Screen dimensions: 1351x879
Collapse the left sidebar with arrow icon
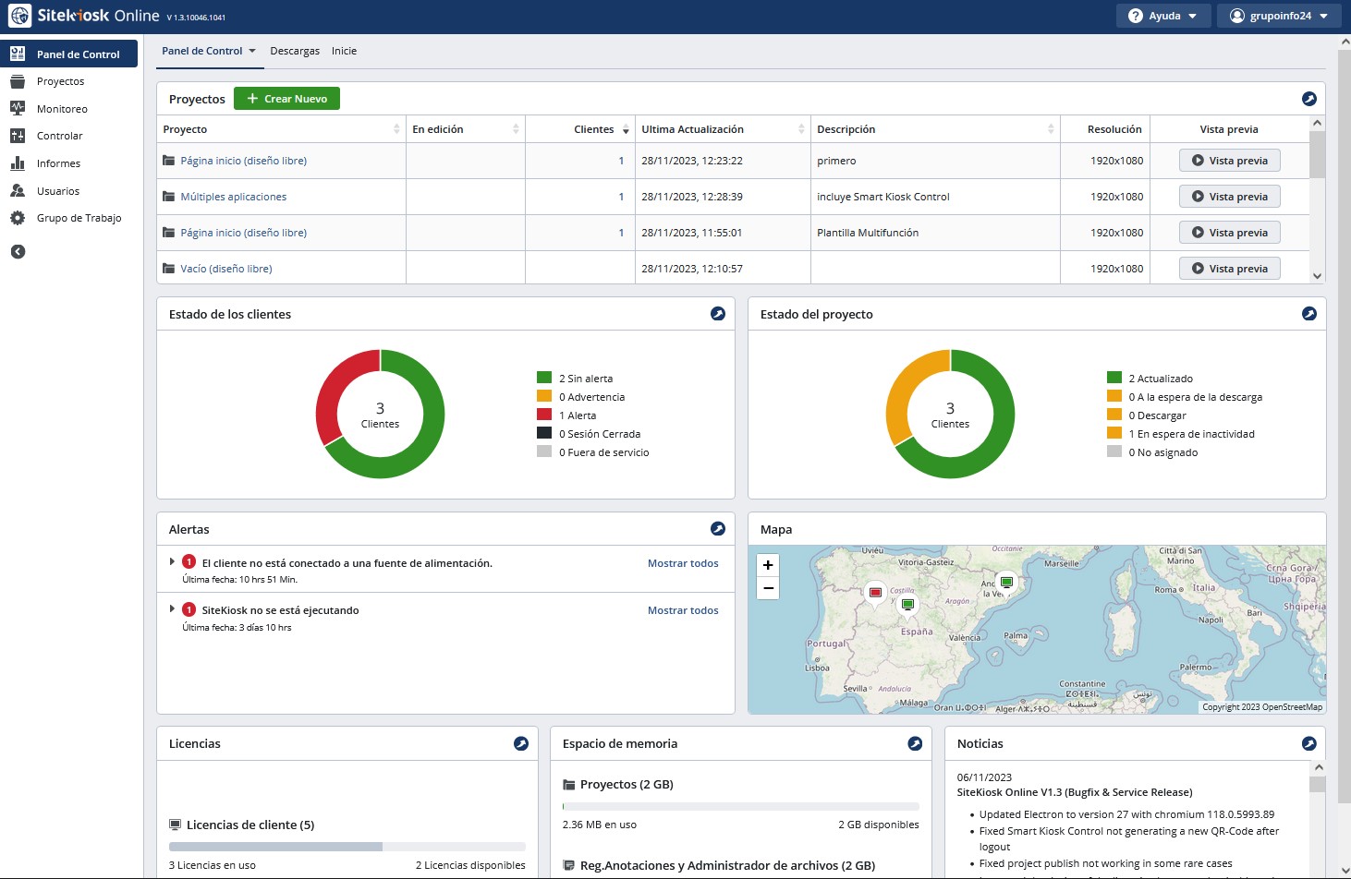18,252
